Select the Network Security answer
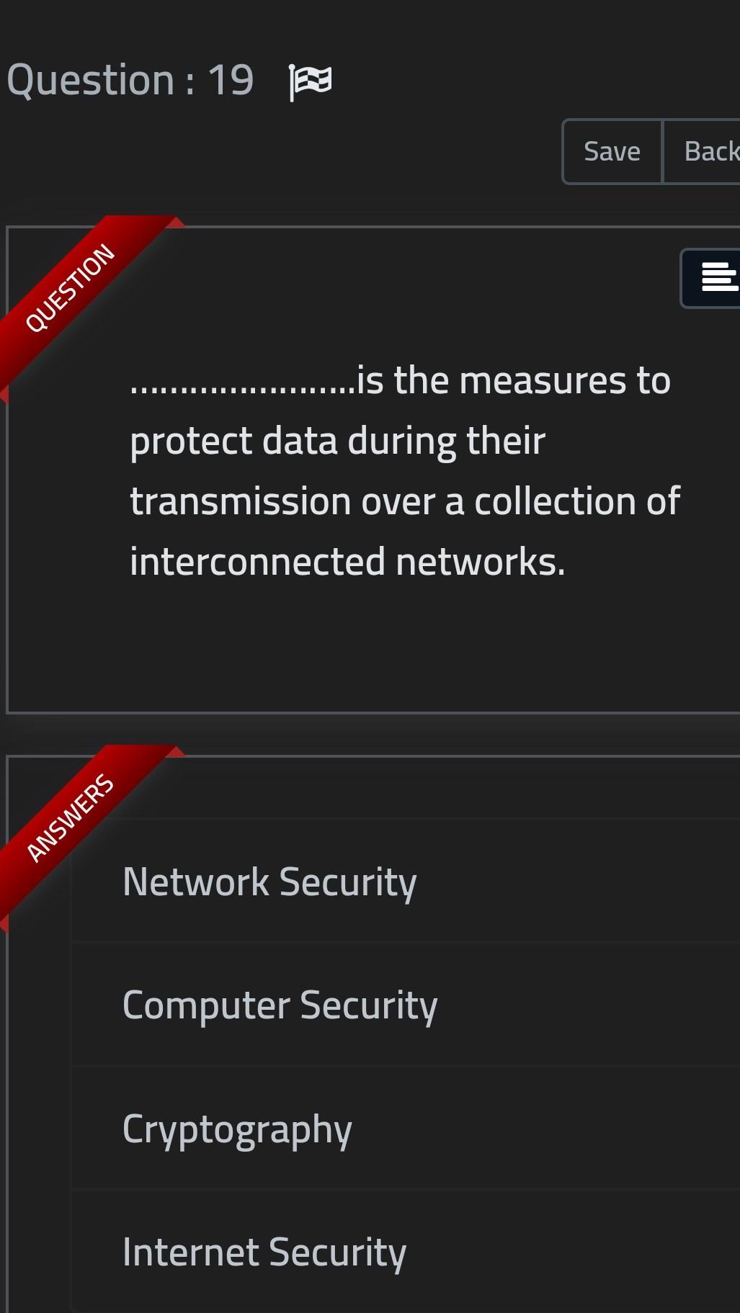740x1313 pixels. pyautogui.click(x=269, y=880)
